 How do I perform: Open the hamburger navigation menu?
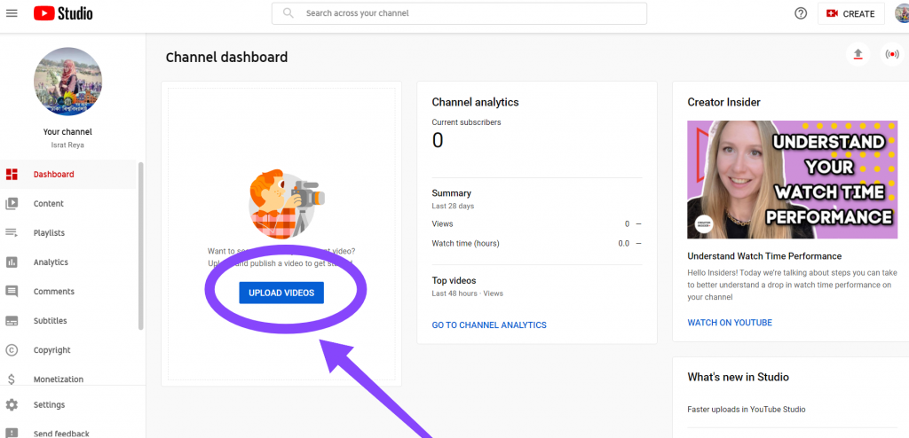pyautogui.click(x=12, y=13)
